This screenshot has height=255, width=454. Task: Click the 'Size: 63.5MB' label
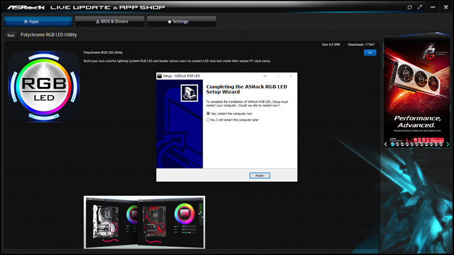point(330,45)
